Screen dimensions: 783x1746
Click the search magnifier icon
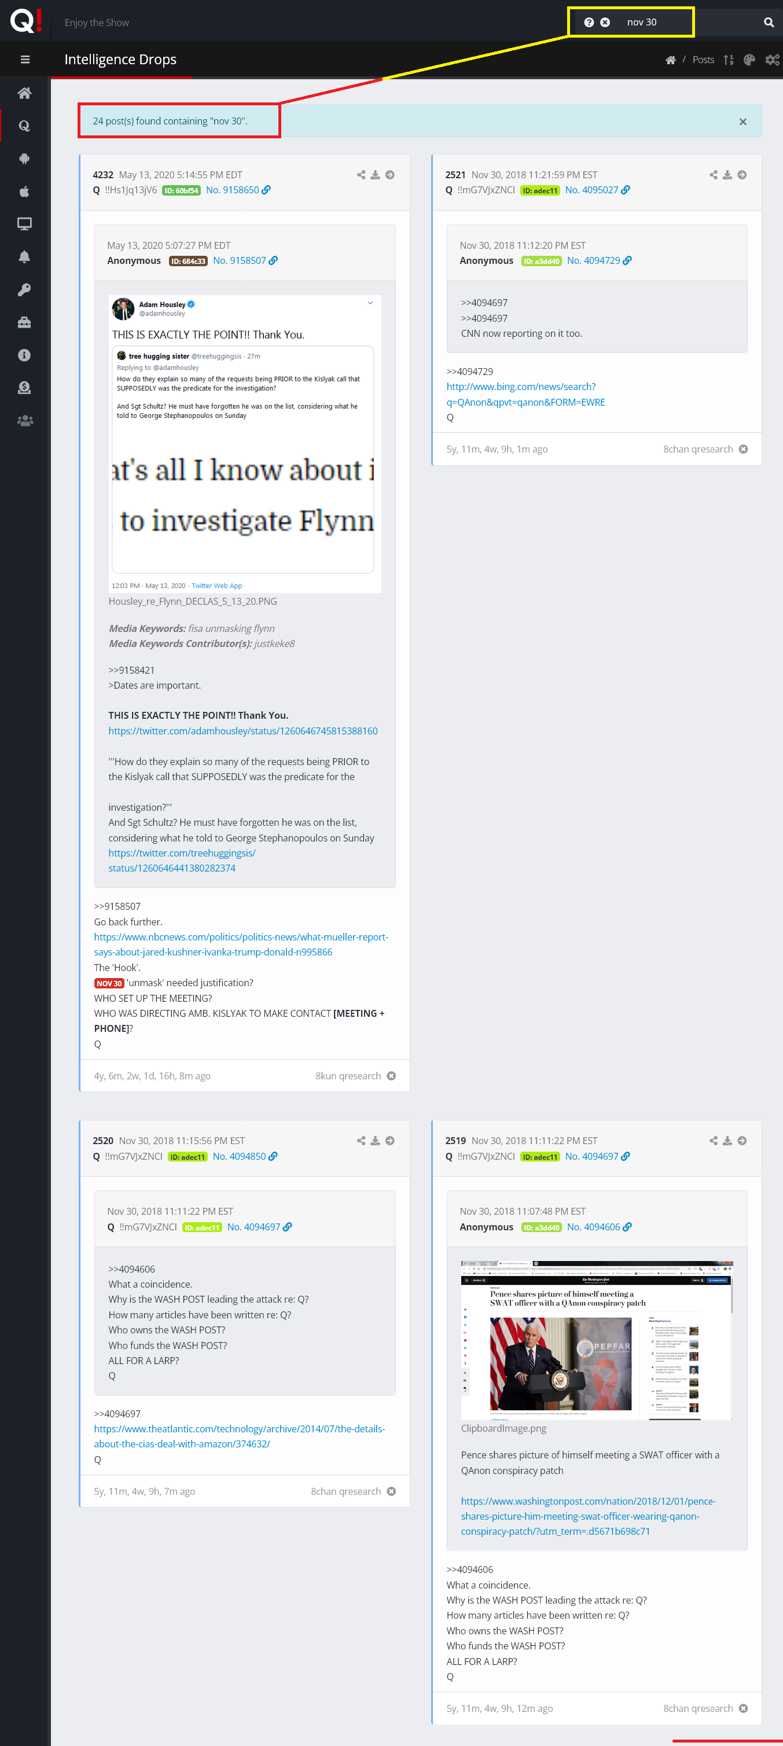point(769,23)
